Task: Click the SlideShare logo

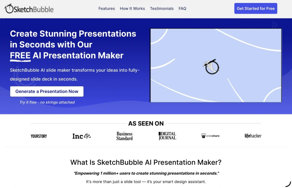Action: coord(210,136)
